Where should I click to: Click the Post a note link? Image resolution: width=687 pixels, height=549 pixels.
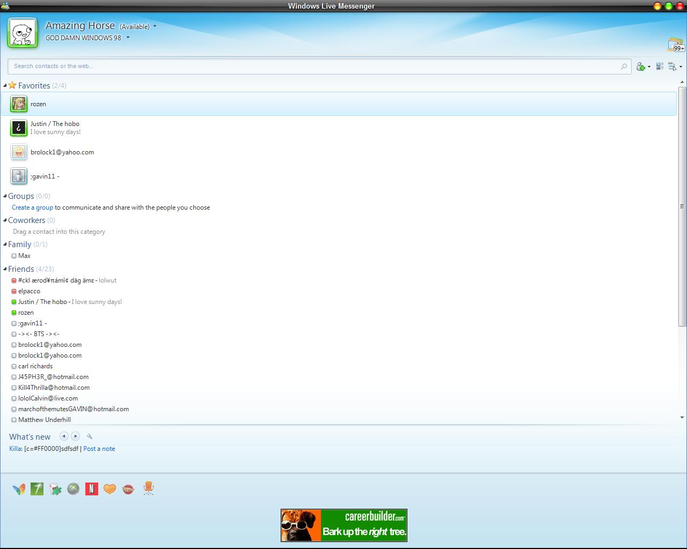tap(99, 449)
